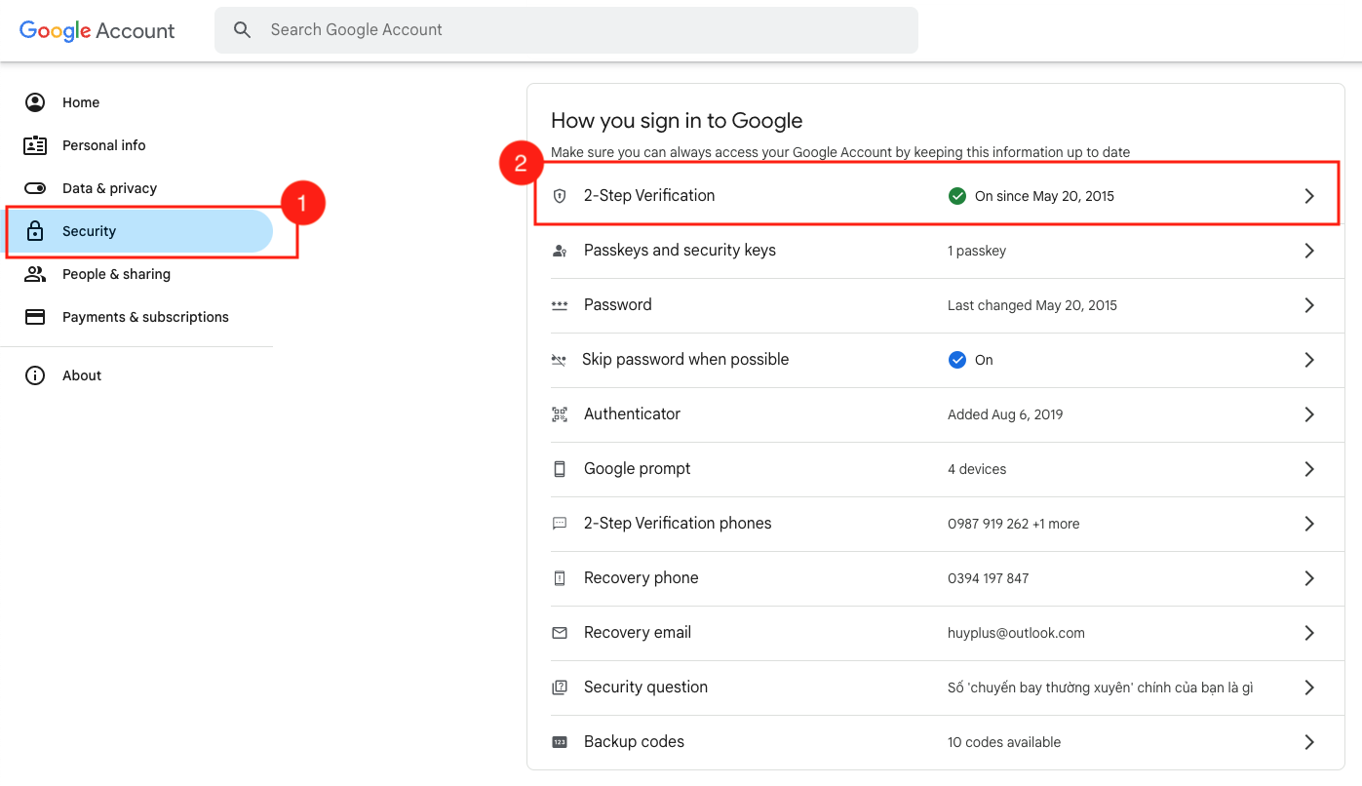Click the Security padlock icon in sidebar

tap(35, 231)
